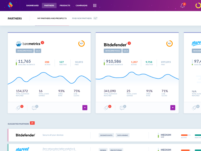Click the Q & A tag on Bitdefender card
This screenshot has width=201, height=151.
tap(126, 51)
